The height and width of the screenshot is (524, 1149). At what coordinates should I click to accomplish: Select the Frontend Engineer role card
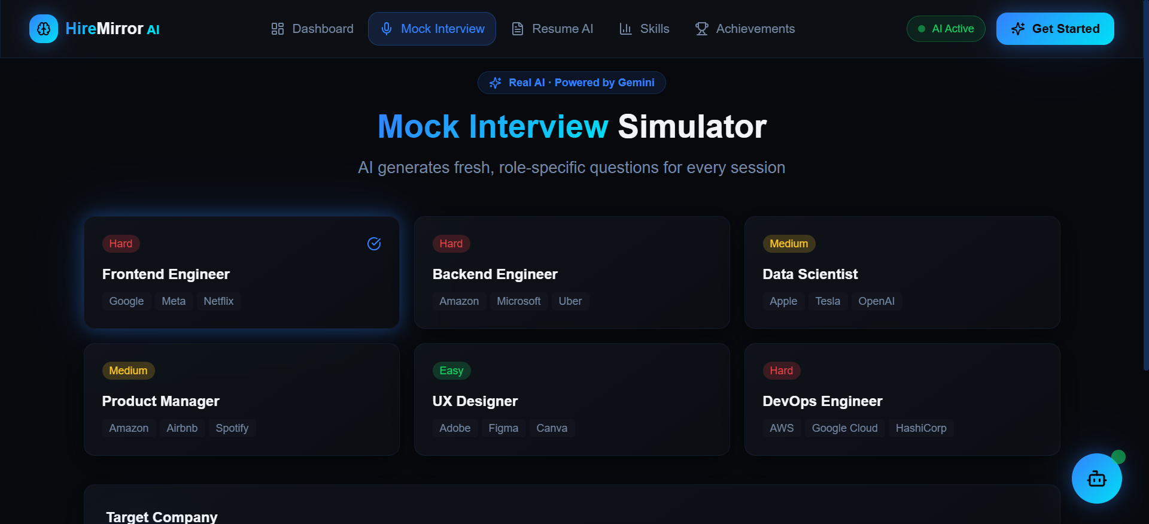point(242,272)
